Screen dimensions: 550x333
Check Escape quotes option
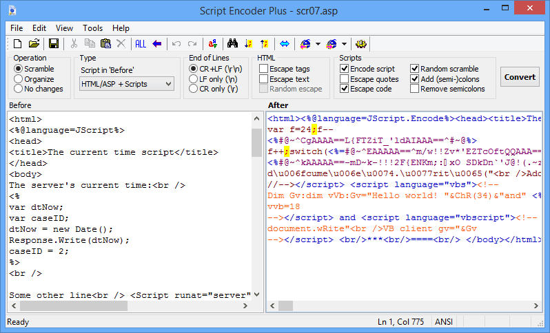pos(369,79)
